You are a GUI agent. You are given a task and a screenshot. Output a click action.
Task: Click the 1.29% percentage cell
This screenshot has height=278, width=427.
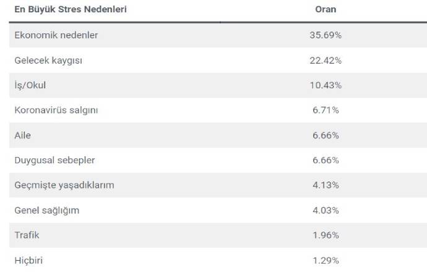pos(326,260)
